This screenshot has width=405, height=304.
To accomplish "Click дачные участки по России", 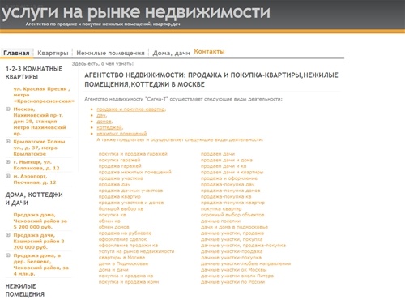I will [x=232, y=282].
